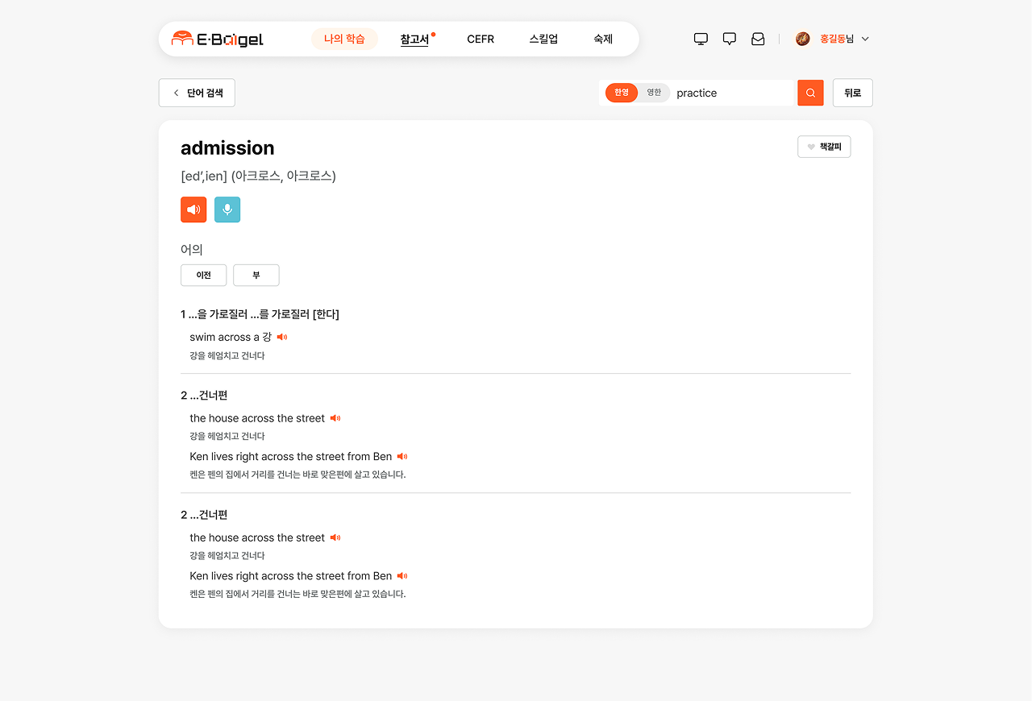The image size is (1032, 701).
Task: Play pronunciation with orange speaker button
Action: pos(193,209)
